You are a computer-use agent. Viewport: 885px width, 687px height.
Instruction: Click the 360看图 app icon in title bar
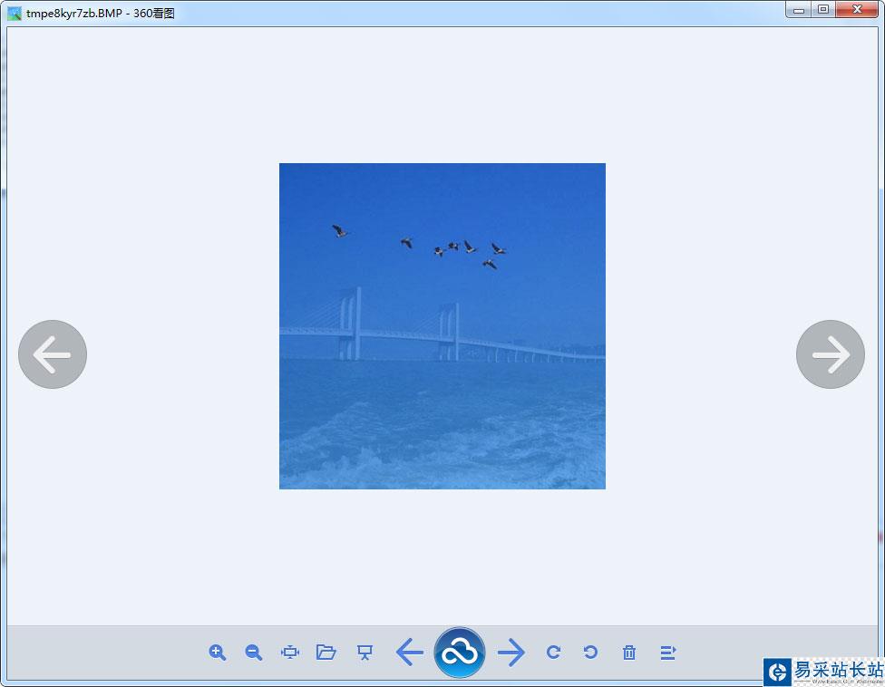click(15, 13)
